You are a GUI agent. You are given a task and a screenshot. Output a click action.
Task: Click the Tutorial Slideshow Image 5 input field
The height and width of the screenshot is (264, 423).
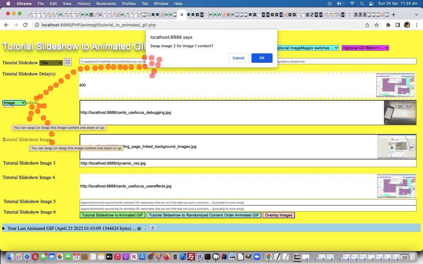pos(248,202)
